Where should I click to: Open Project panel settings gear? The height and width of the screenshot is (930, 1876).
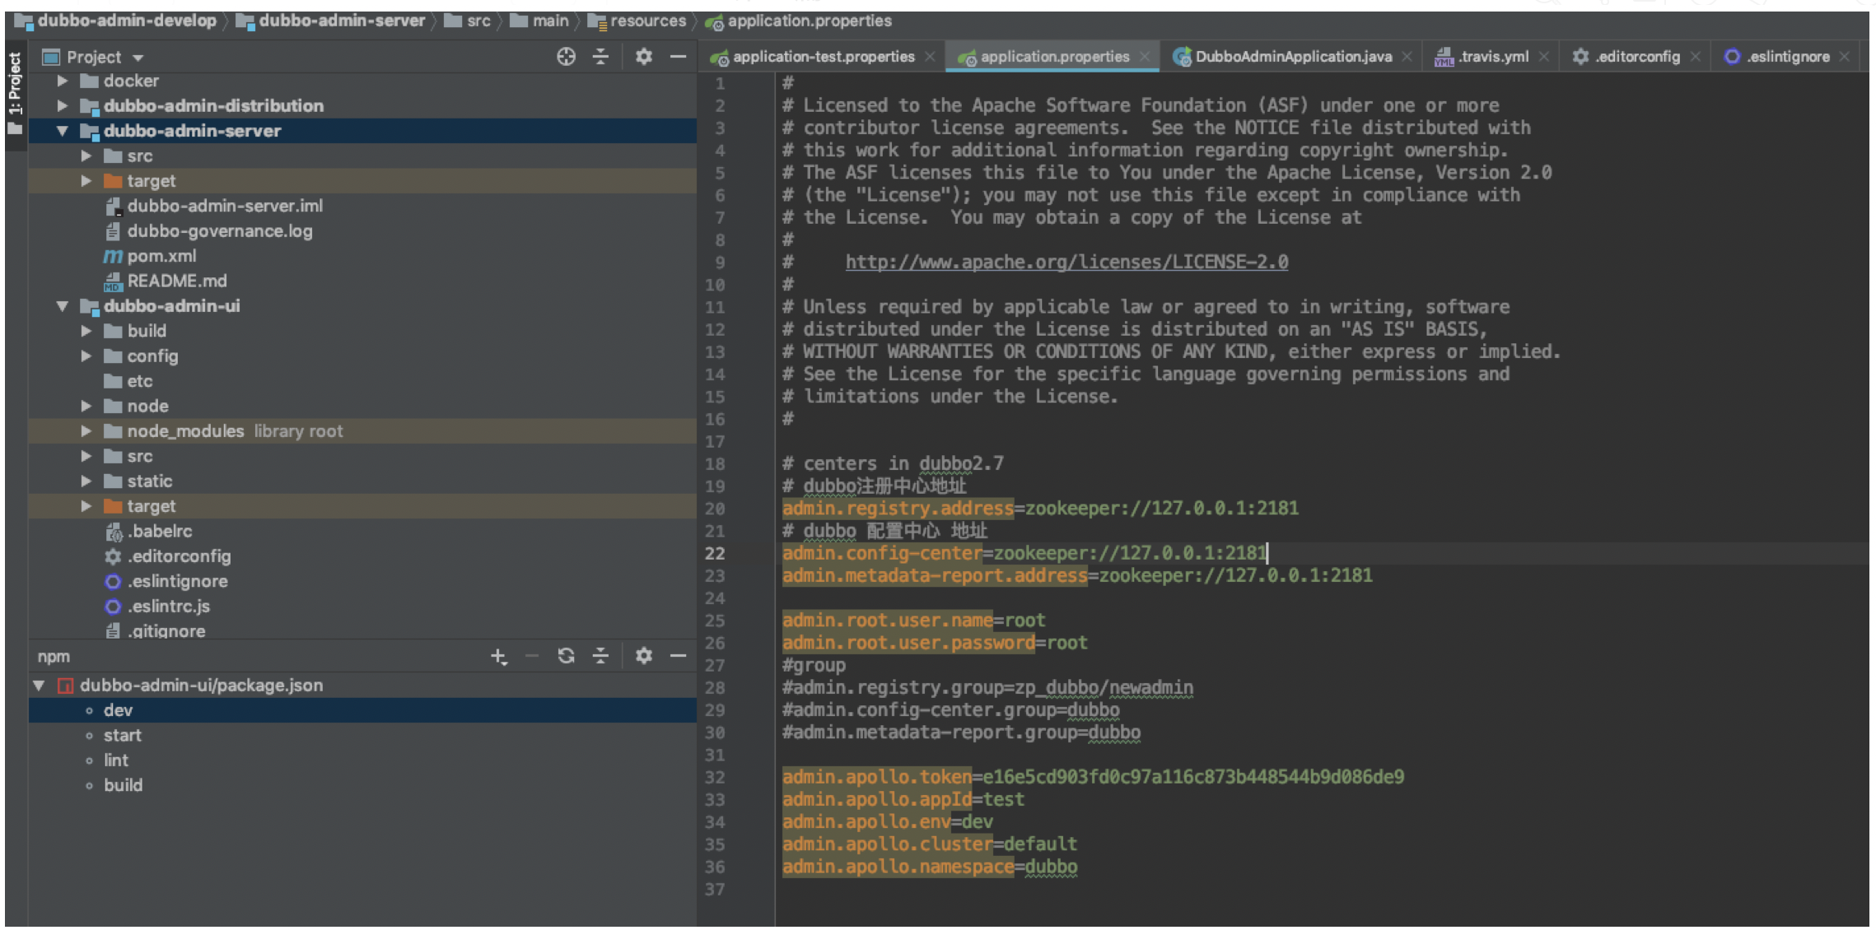[x=644, y=57]
